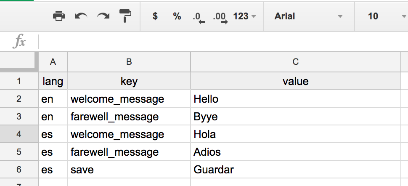The height and width of the screenshot is (186, 408).
Task: Undo the last action
Action: 81,16
